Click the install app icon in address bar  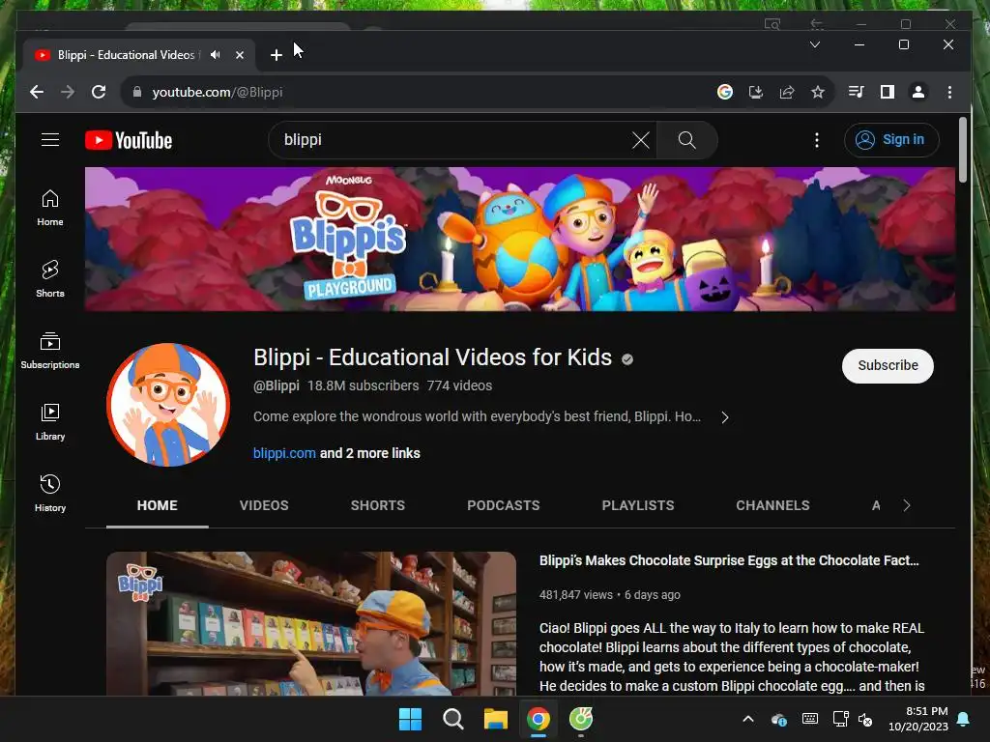tap(756, 92)
